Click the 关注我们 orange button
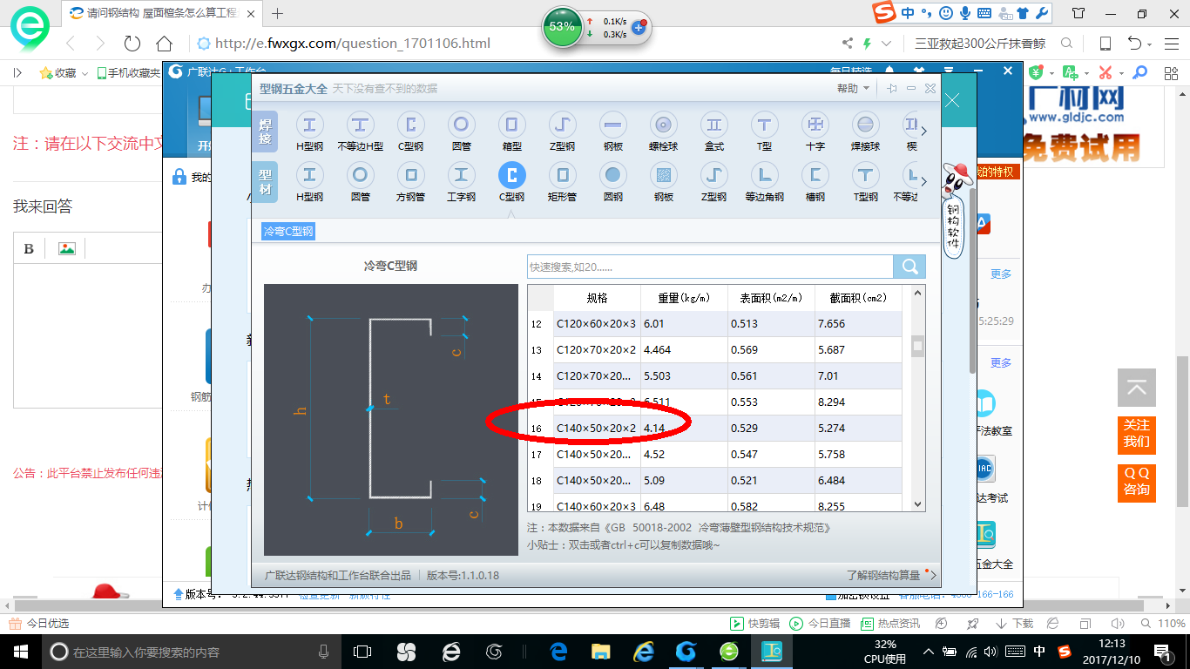 tap(1136, 433)
